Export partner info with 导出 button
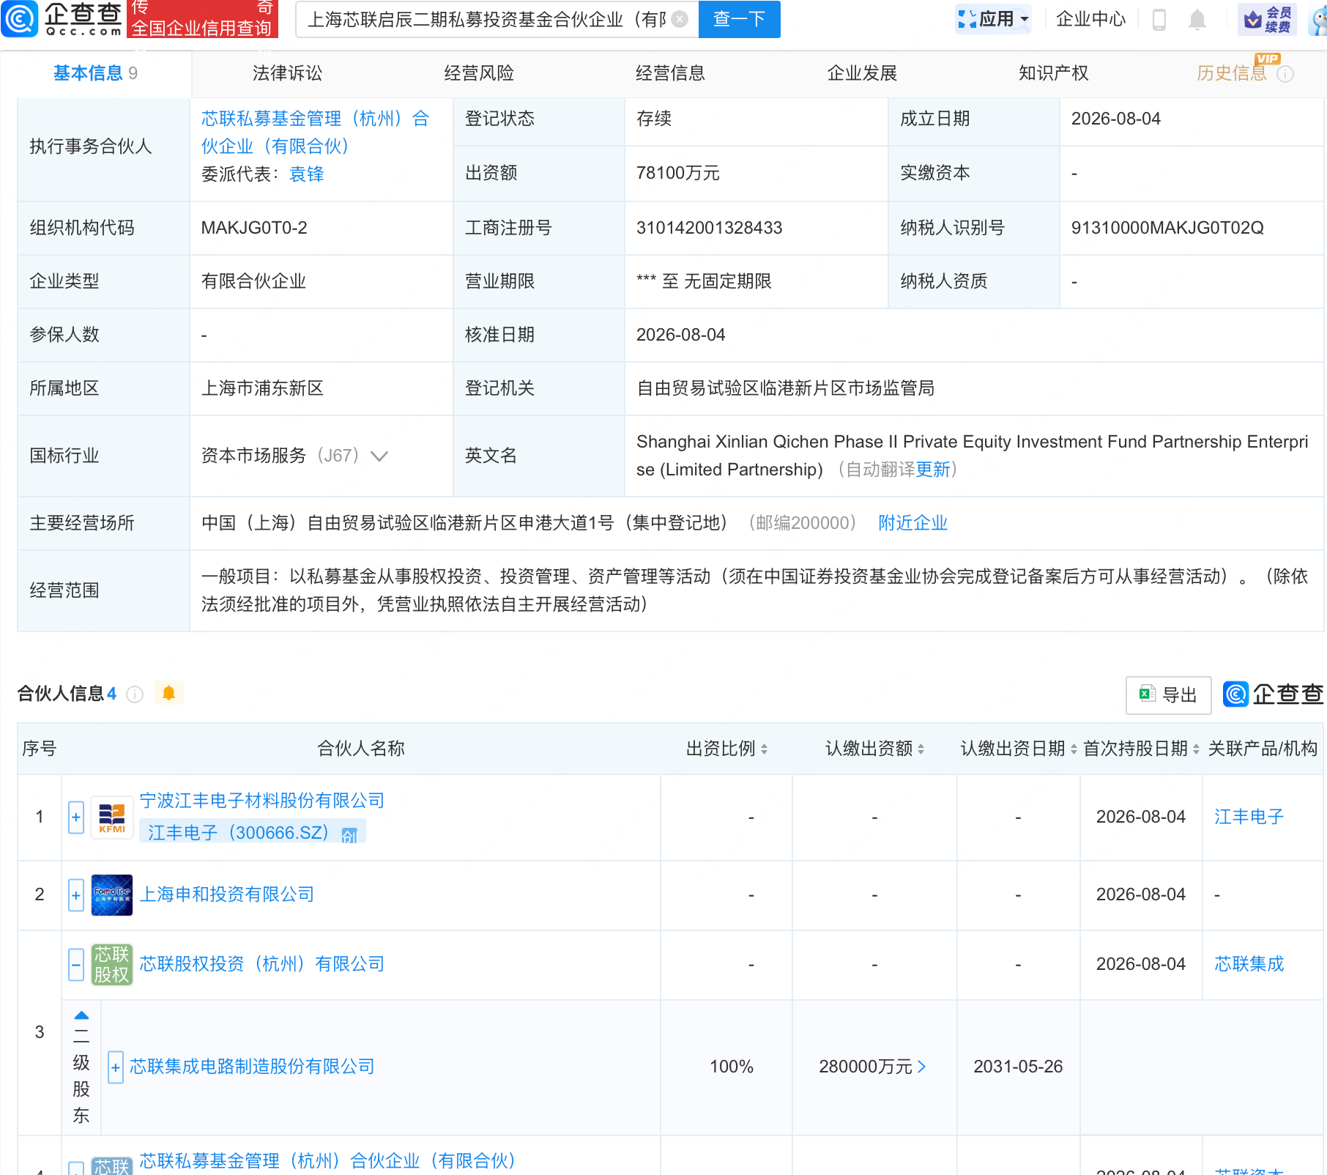 point(1168,695)
